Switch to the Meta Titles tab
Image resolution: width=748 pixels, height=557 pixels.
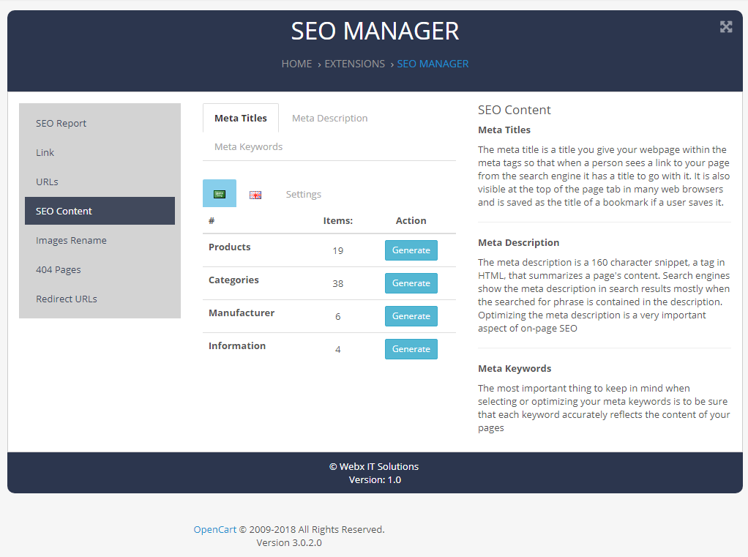(x=240, y=118)
